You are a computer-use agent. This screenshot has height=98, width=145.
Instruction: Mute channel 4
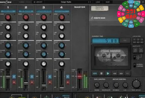coord(68,82)
